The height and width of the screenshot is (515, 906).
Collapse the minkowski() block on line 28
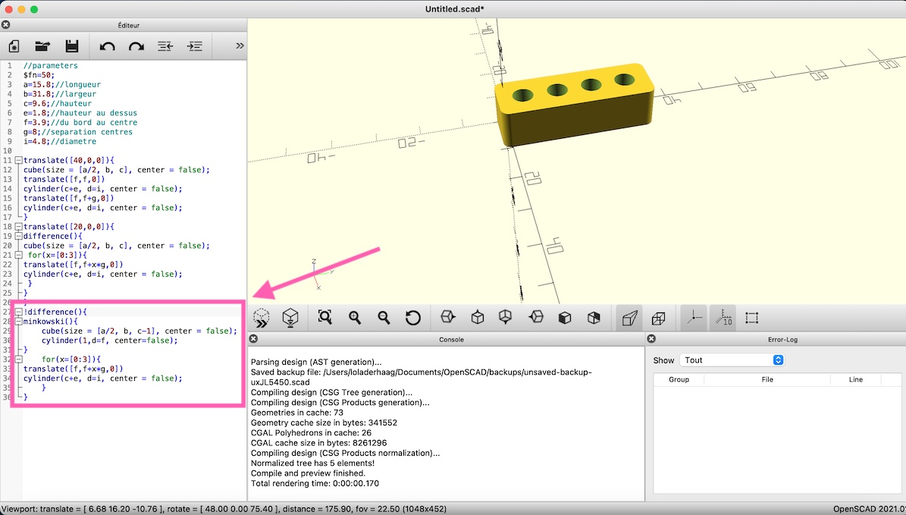point(18,322)
